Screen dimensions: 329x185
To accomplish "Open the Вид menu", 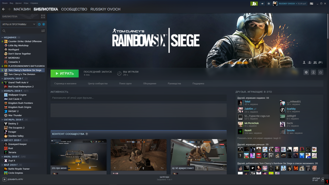I will tap(11, 3).
